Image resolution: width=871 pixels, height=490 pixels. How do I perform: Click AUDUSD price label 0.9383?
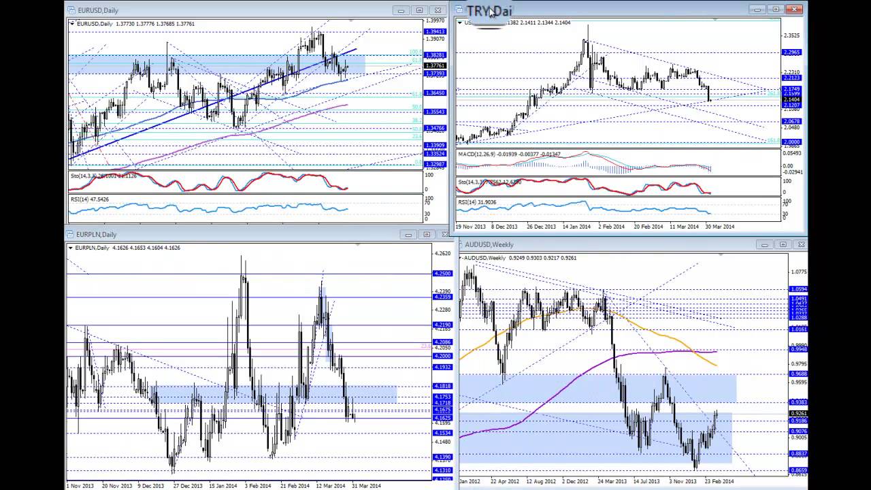pyautogui.click(x=798, y=402)
